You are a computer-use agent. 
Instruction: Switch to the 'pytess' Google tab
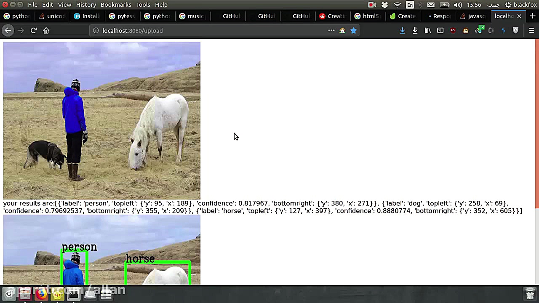[122, 16]
